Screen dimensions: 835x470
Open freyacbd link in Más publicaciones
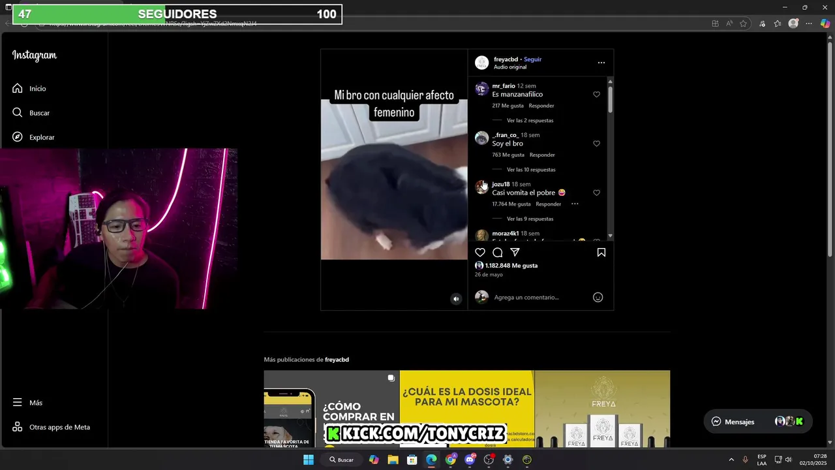coord(337,360)
